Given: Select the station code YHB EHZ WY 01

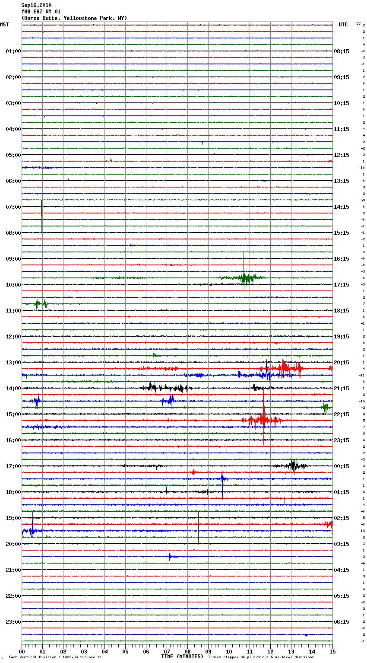Looking at the screenshot, I should click(41, 12).
